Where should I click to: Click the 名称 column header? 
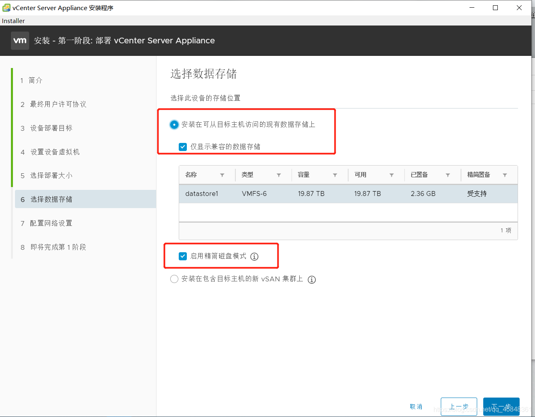point(191,175)
